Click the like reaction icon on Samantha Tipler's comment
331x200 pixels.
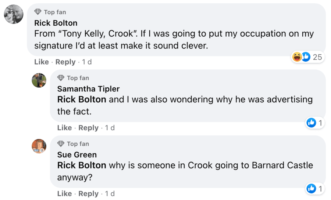coord(312,123)
